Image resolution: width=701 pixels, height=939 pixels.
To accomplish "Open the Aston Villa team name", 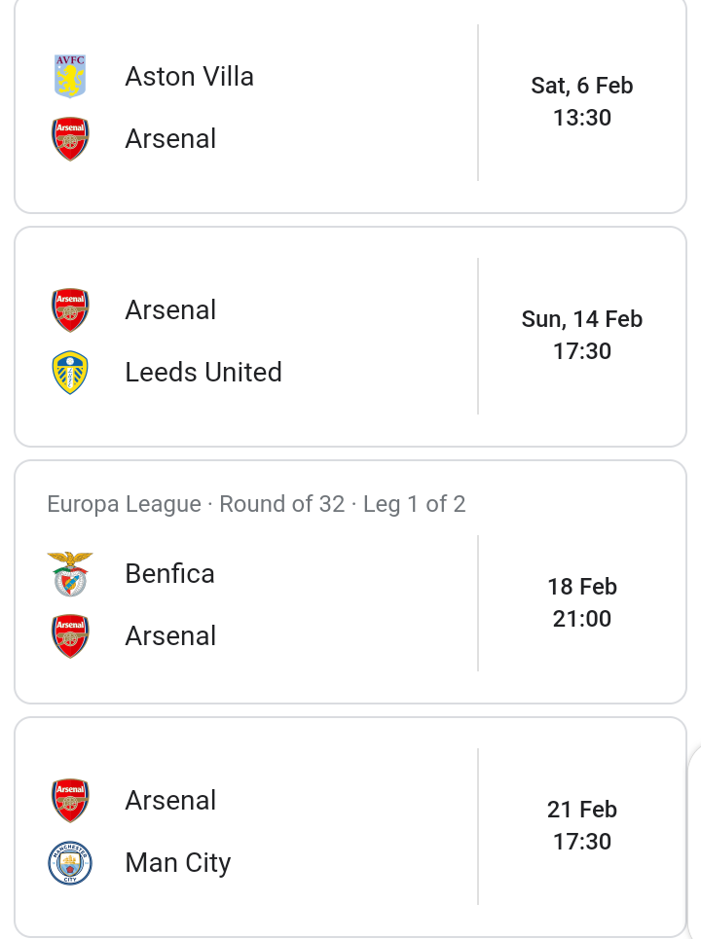I will [x=189, y=77].
